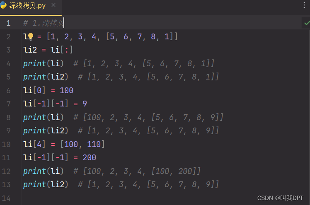Click the list literal on line 2

coord(112,36)
